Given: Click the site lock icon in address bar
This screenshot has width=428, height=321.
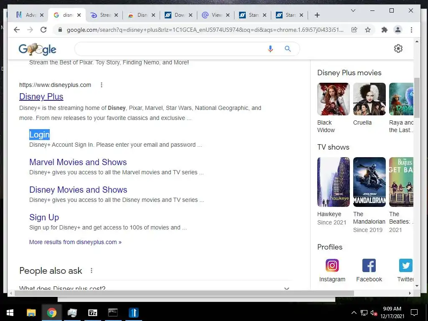Looking at the screenshot, I should [60, 30].
